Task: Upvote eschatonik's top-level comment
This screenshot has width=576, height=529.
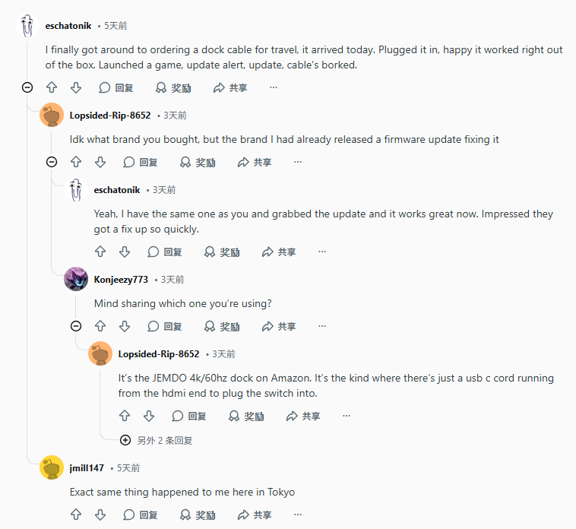Action: click(x=52, y=88)
